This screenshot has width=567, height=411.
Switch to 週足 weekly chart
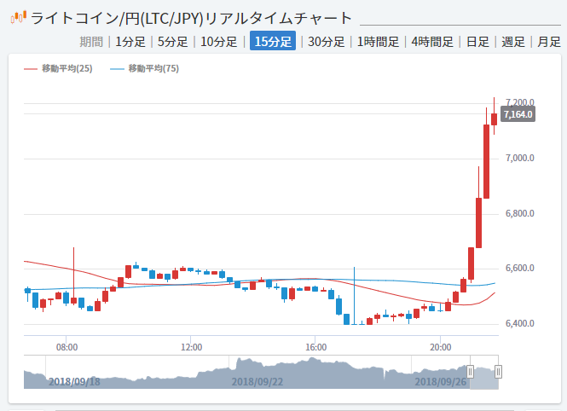[512, 42]
